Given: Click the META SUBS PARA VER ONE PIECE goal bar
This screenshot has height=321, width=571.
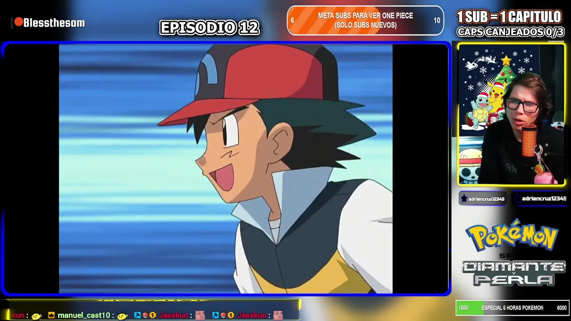Looking at the screenshot, I should pyautogui.click(x=365, y=21).
